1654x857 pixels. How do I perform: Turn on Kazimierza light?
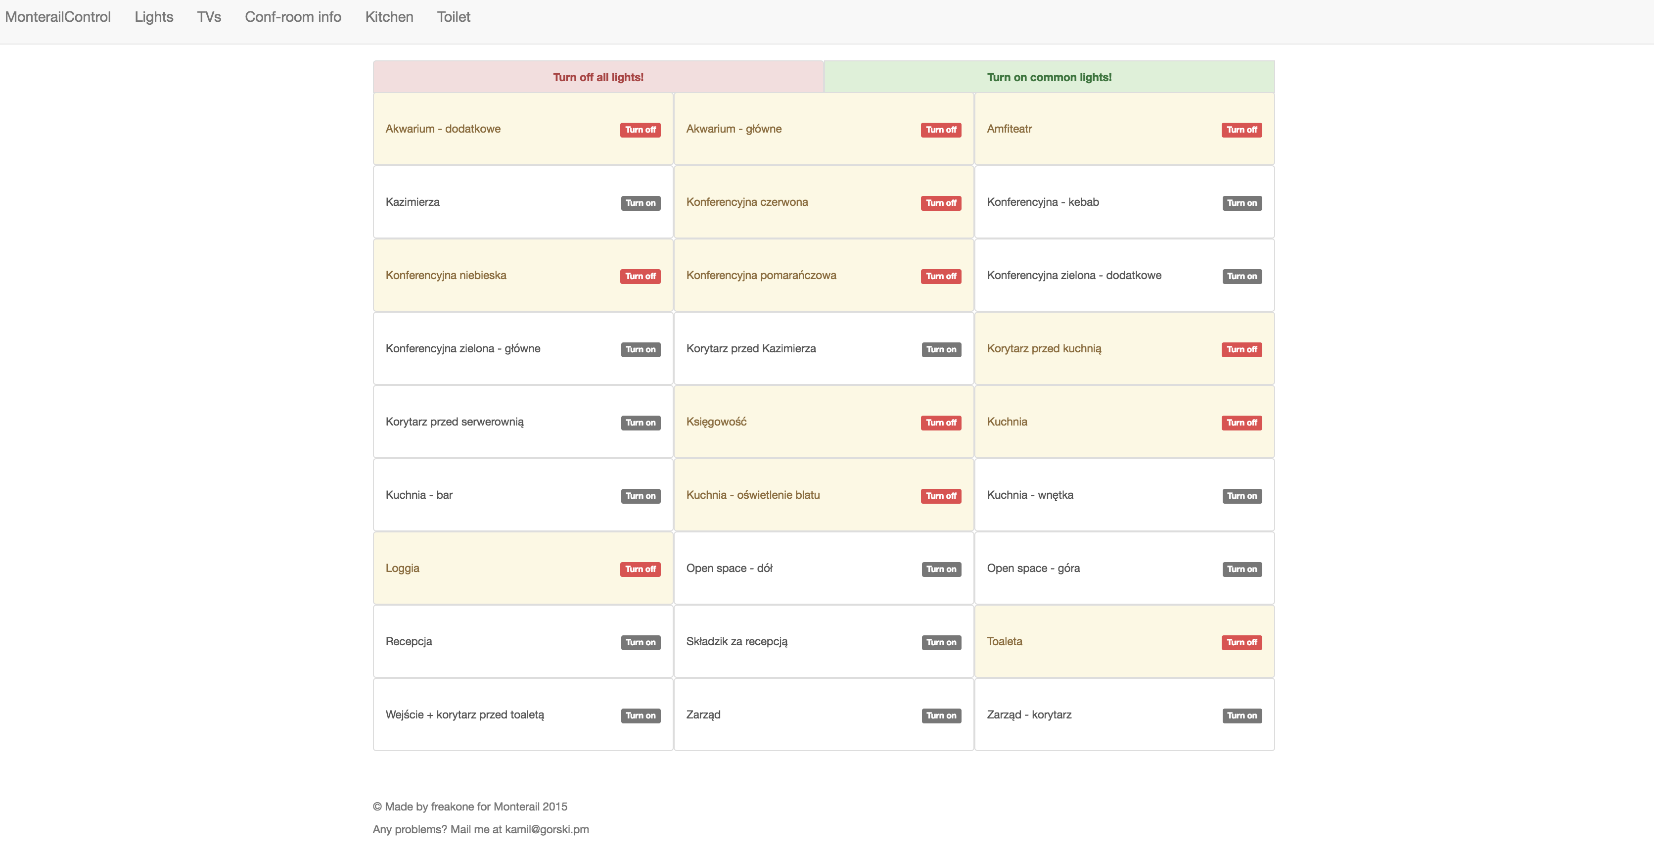(640, 203)
